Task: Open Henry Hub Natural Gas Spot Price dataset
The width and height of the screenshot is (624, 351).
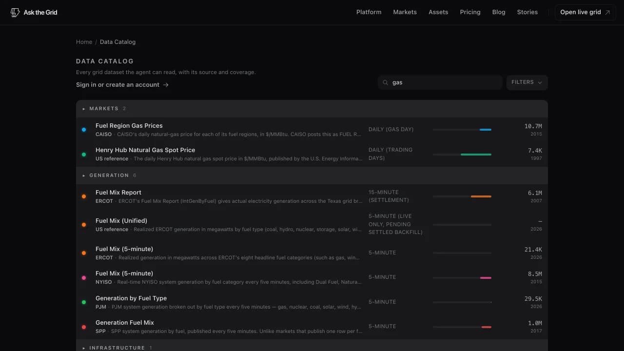Action: pos(312,154)
